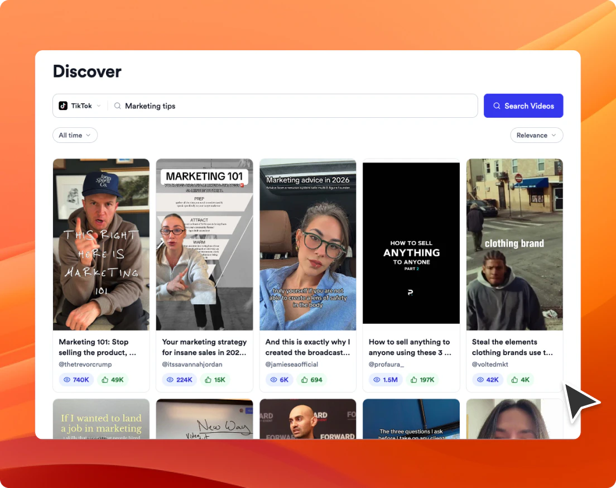Click the TikTok logo icon in search bar
Screen dimensions: 616x488
(63, 106)
